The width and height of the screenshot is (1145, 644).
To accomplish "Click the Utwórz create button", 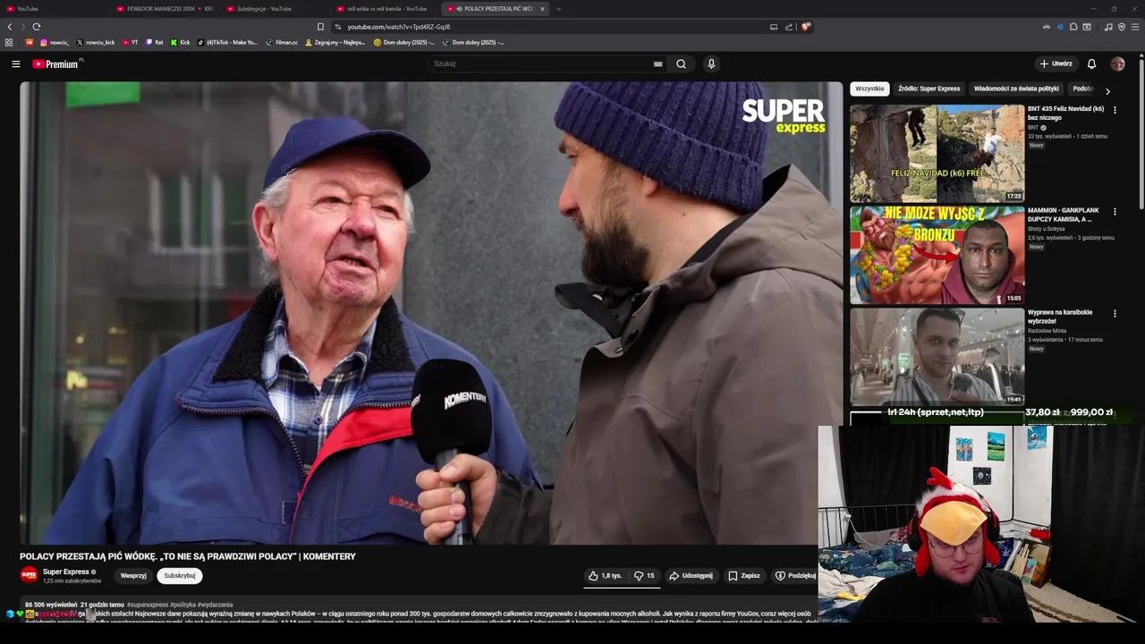I will [x=1056, y=64].
